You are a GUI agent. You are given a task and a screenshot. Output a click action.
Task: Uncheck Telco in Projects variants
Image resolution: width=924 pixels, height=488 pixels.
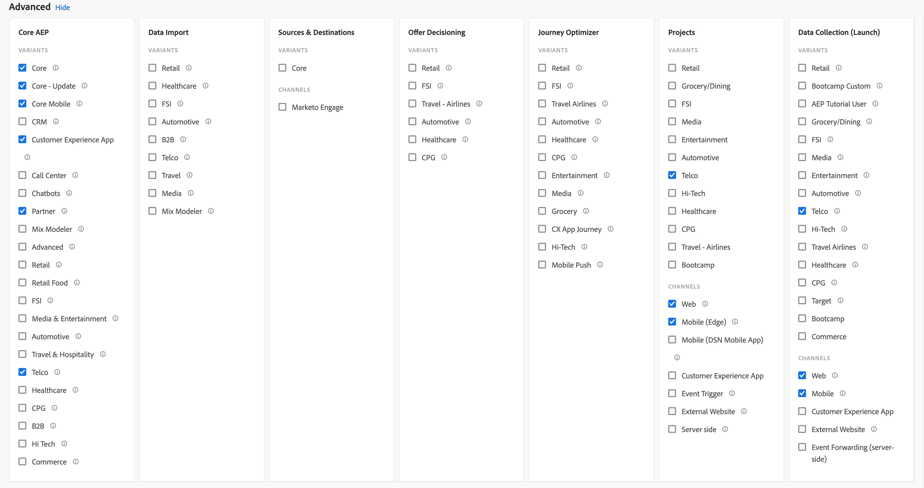point(672,175)
